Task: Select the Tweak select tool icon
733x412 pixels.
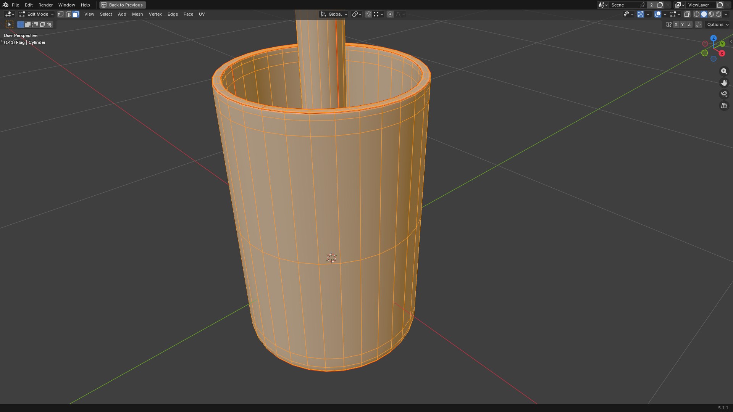Action: (10, 24)
